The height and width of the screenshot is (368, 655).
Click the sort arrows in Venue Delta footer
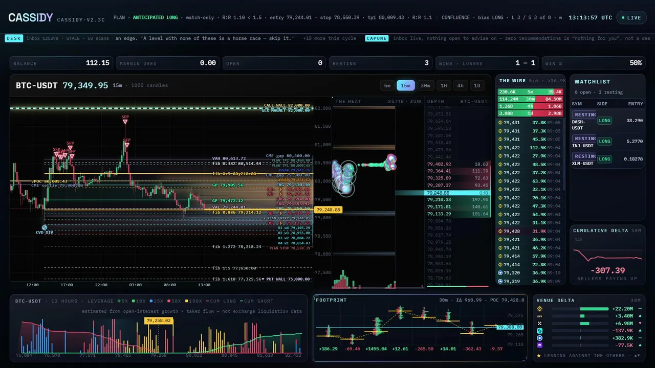point(637,355)
